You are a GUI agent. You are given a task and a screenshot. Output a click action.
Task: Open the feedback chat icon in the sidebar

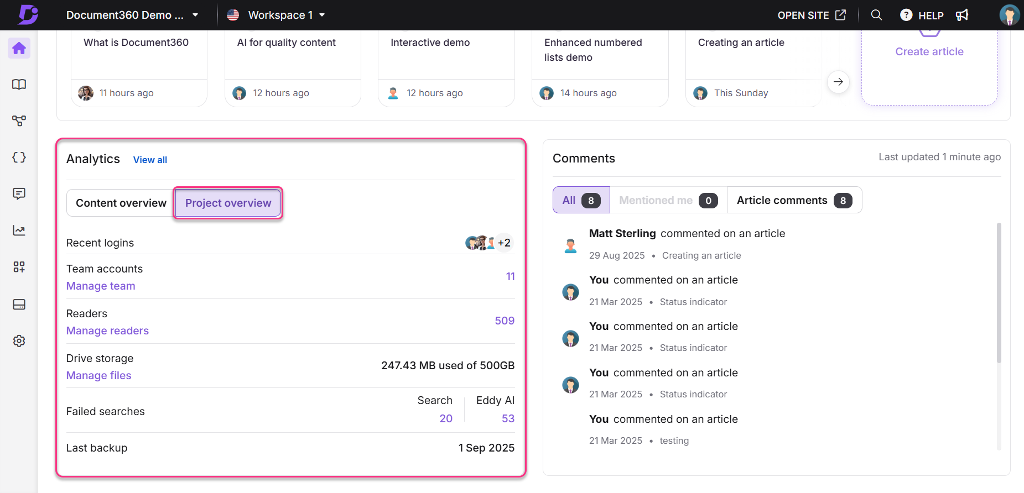tap(19, 194)
